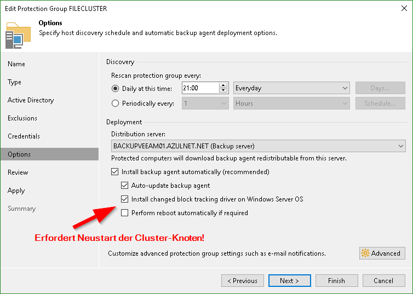
Task: Select the Periodically every option
Action: tap(115, 103)
